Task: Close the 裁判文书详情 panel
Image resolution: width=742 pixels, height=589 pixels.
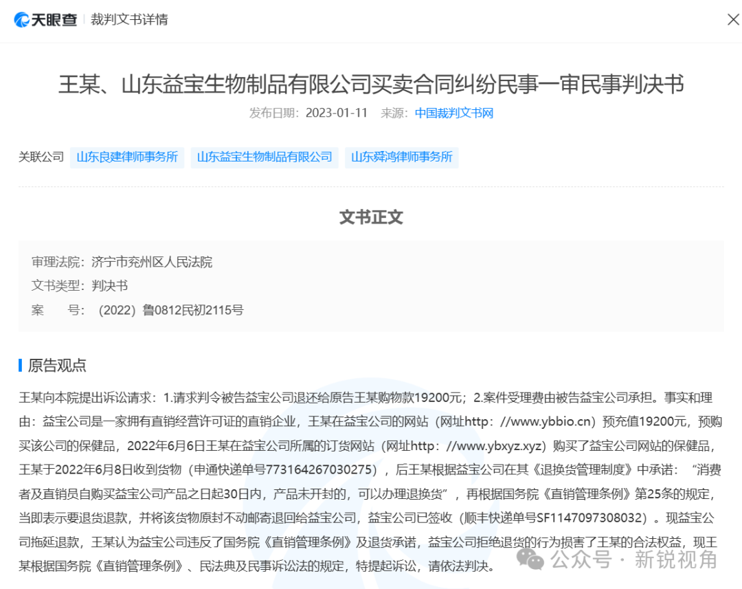Action: click(734, 19)
